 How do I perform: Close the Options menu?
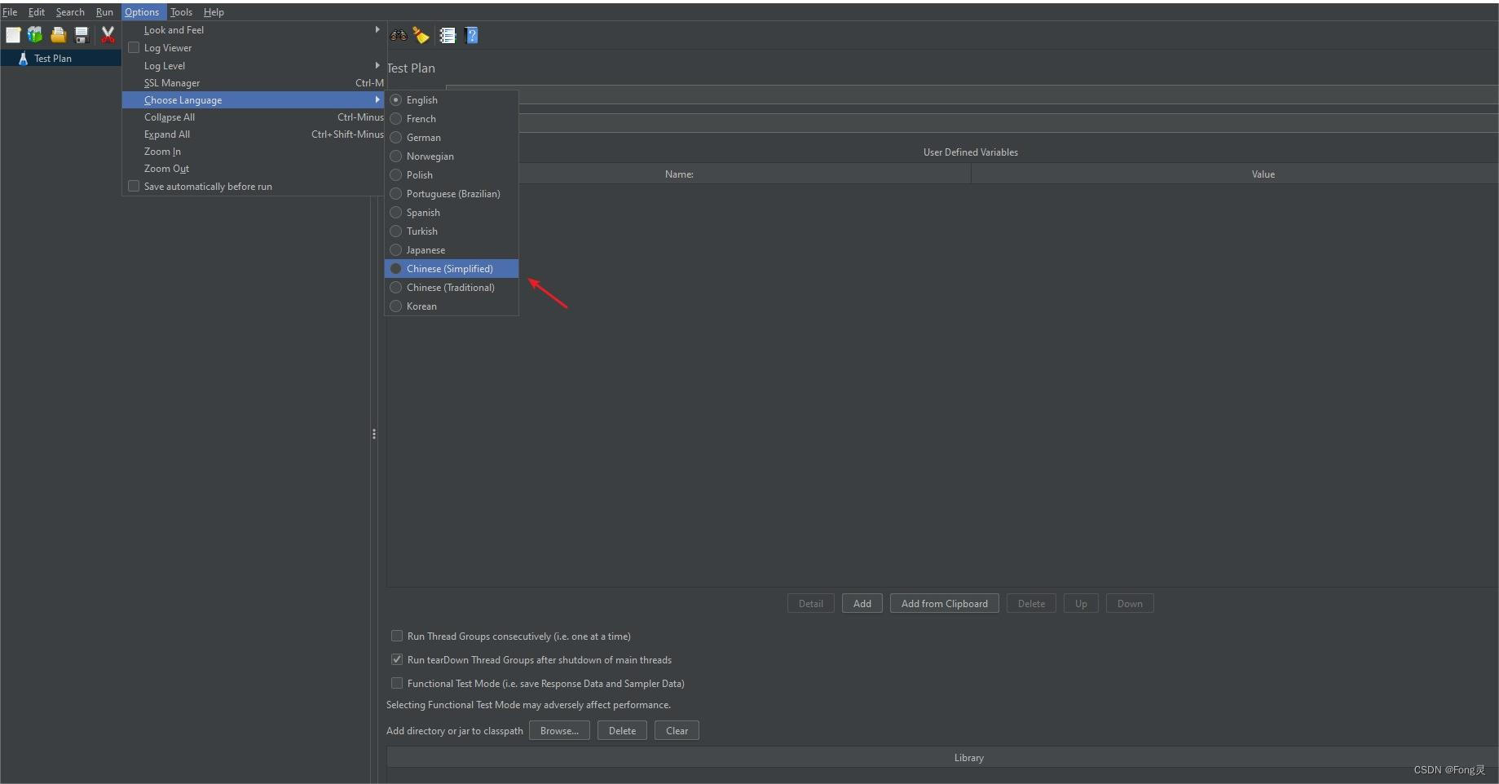coord(142,12)
